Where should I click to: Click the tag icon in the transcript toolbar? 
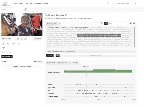tap(134, 24)
